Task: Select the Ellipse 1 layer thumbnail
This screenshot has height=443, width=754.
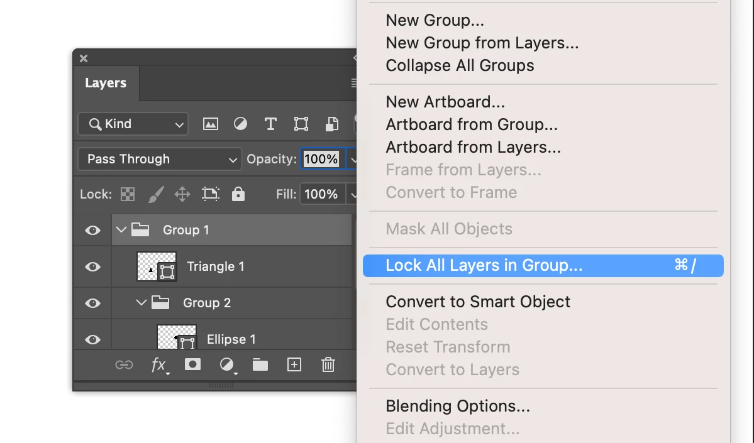Action: tap(177, 337)
